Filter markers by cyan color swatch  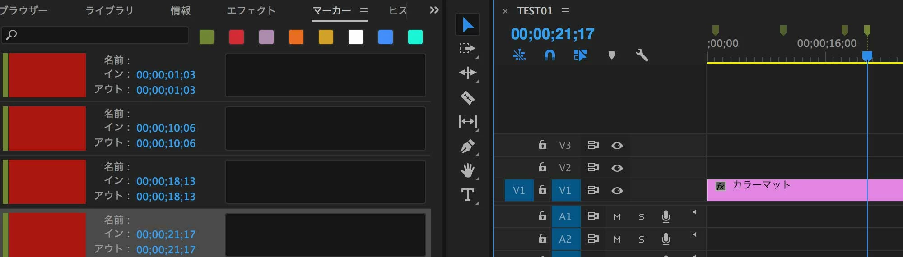[x=415, y=37]
